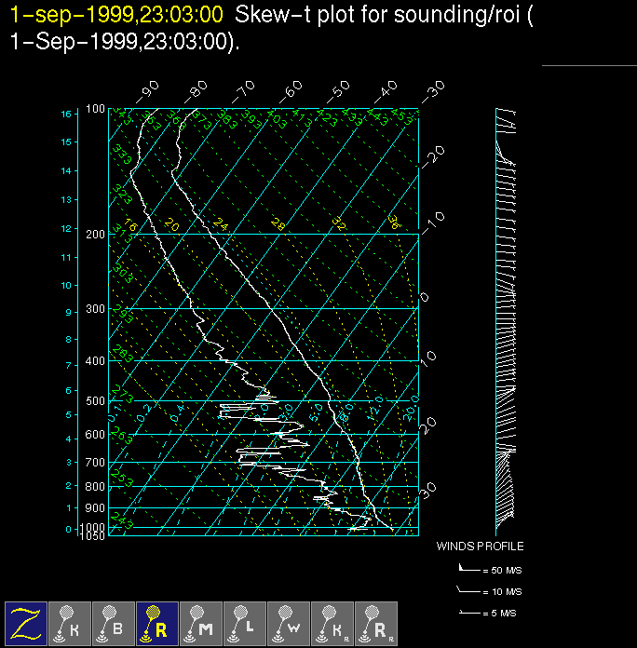This screenshot has width=637, height=648.
Task: Click the yellow Z icon button
Action: [26, 623]
